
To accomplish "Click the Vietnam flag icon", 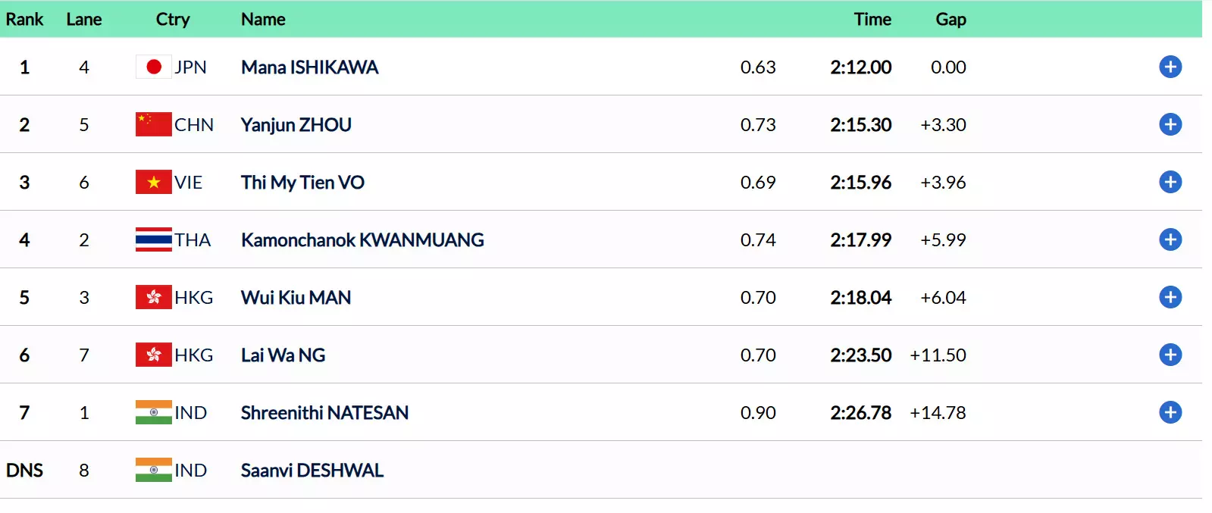I will [x=153, y=182].
